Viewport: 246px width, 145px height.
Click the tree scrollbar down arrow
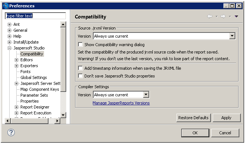[63, 115]
